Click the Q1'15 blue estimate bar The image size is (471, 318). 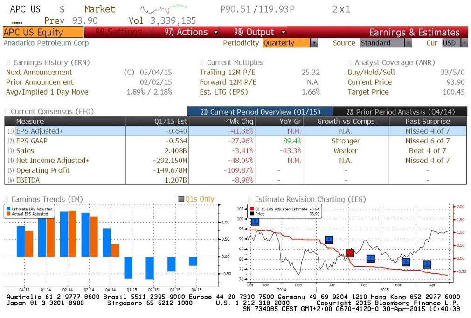coord(128,268)
